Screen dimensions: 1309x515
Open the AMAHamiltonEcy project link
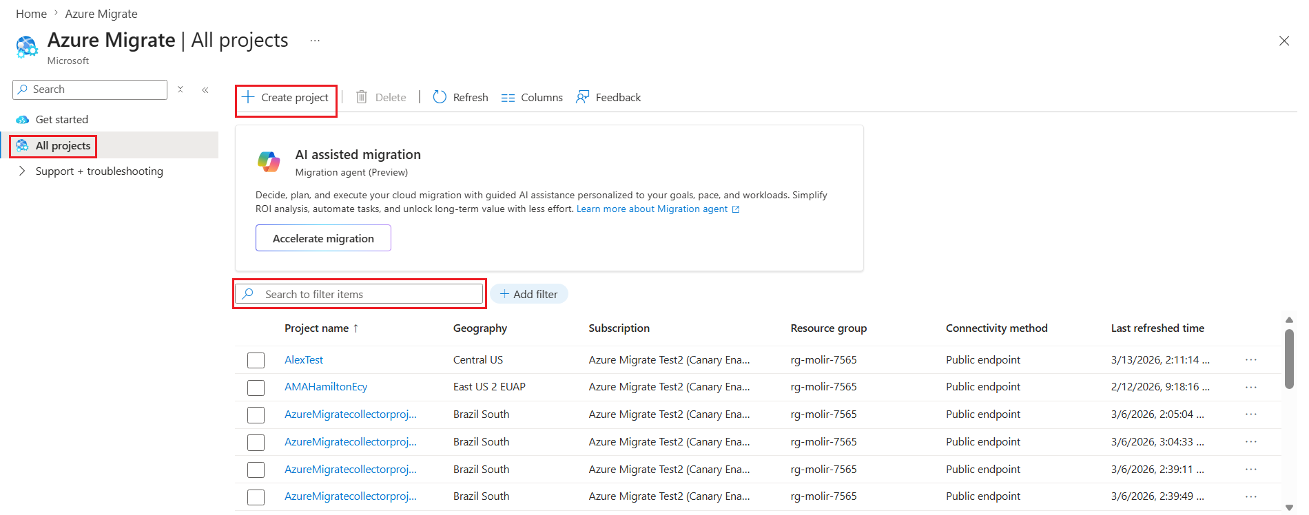point(326,387)
